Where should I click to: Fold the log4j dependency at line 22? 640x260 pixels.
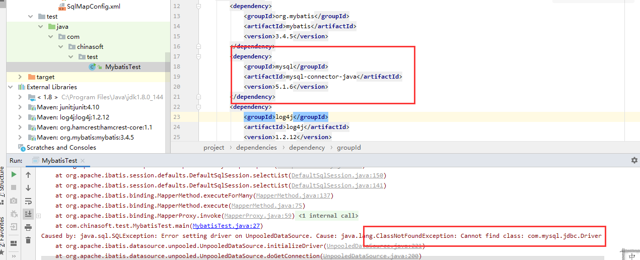pos(199,107)
